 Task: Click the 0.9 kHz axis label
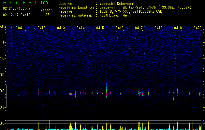tap(3, 75)
